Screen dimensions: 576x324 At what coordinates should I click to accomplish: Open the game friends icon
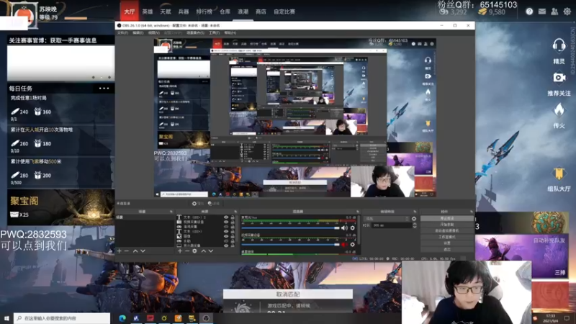(x=554, y=12)
